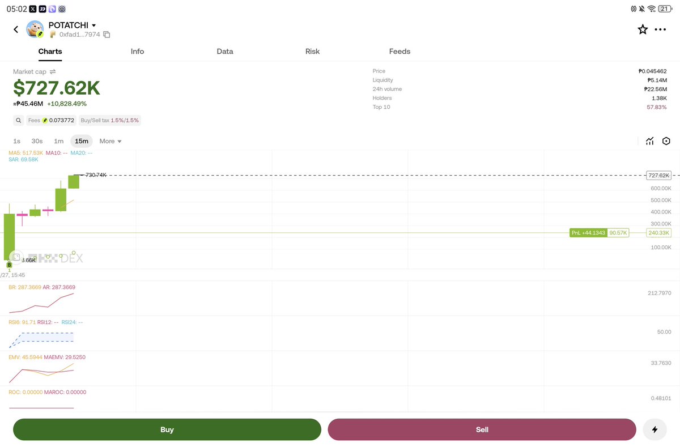Select the 15m timeframe
Image resolution: width=680 pixels, height=447 pixels.
[82, 141]
